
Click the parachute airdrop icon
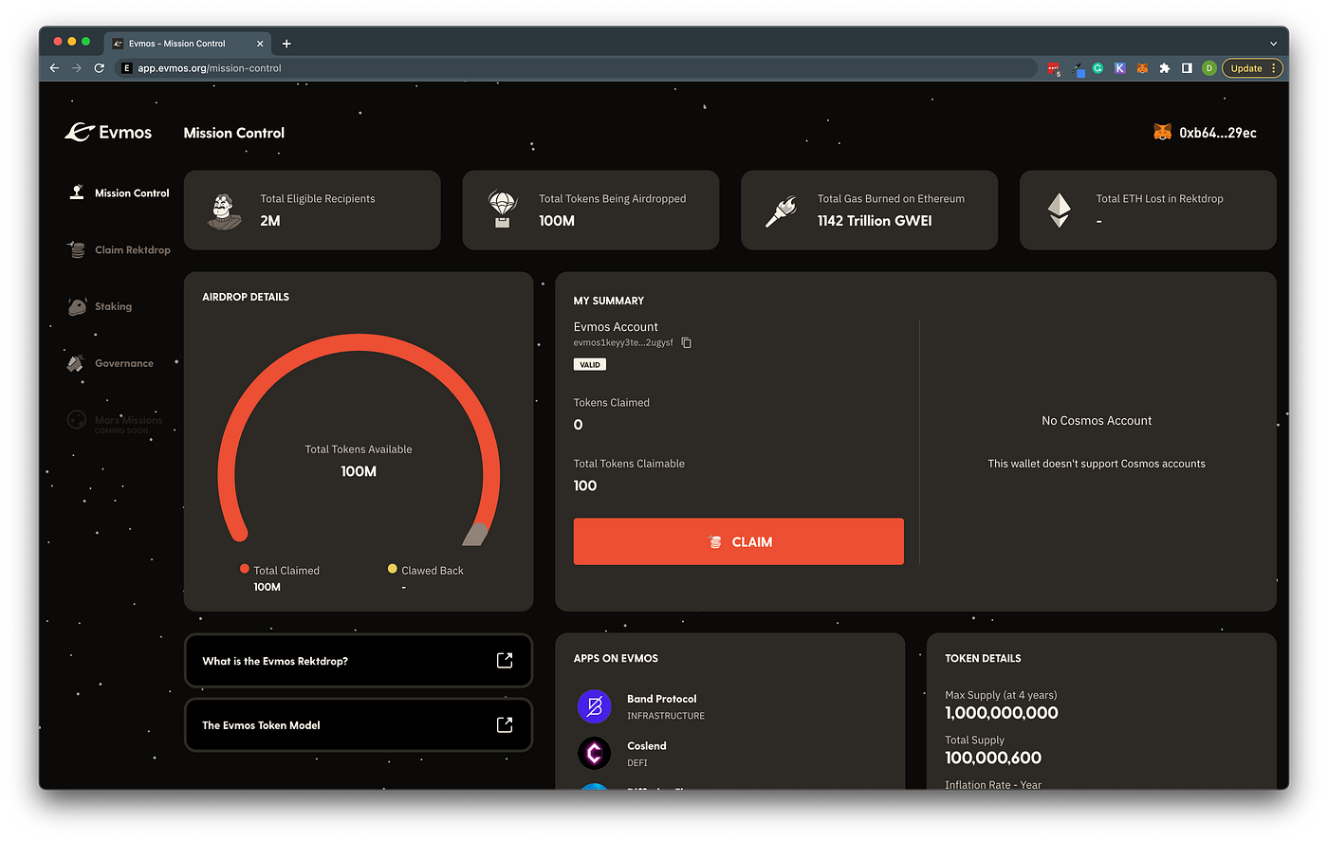503,210
